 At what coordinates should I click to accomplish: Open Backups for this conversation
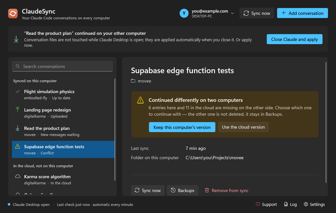182,190
